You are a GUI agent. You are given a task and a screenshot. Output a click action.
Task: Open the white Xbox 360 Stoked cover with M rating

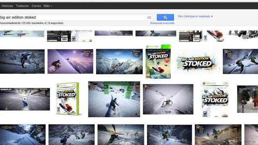pos(215,99)
